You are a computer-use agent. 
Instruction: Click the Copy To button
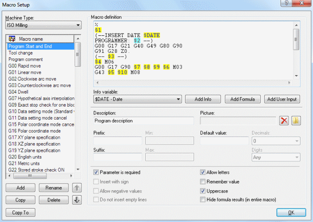pos(21,212)
